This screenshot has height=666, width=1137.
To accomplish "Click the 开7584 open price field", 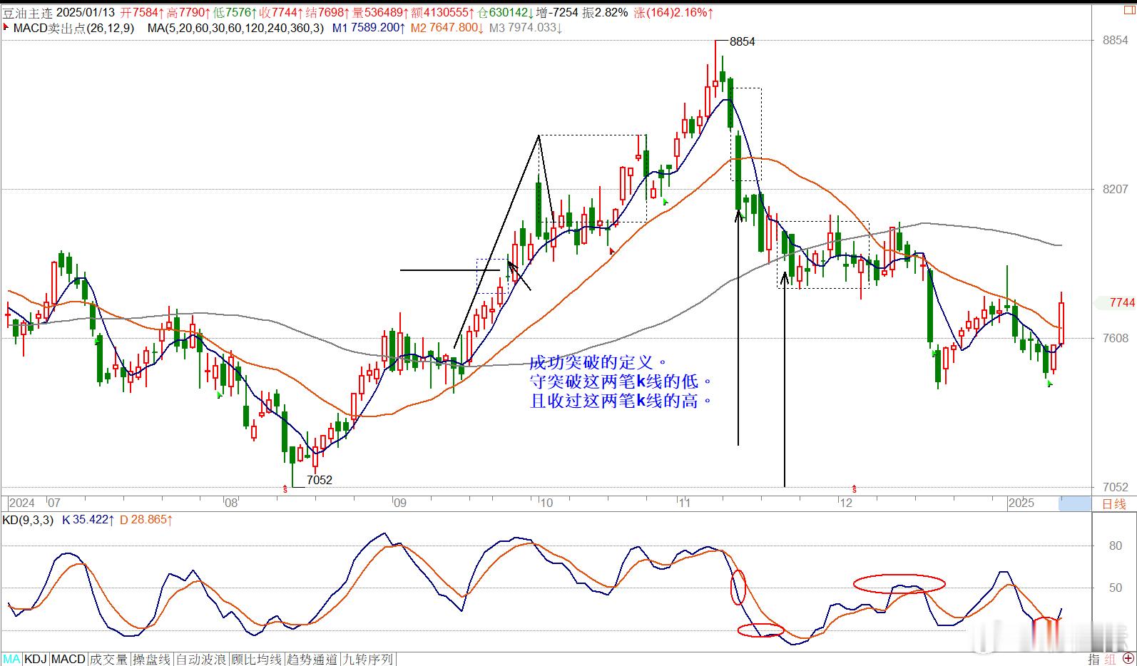I will (142, 12).
